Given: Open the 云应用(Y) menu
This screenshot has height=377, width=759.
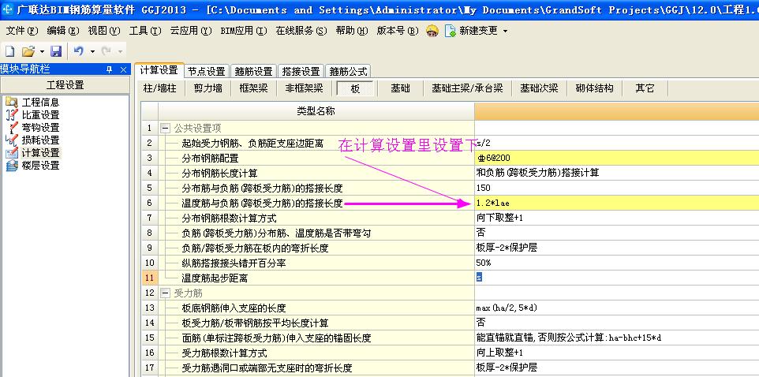Looking at the screenshot, I should click(191, 31).
